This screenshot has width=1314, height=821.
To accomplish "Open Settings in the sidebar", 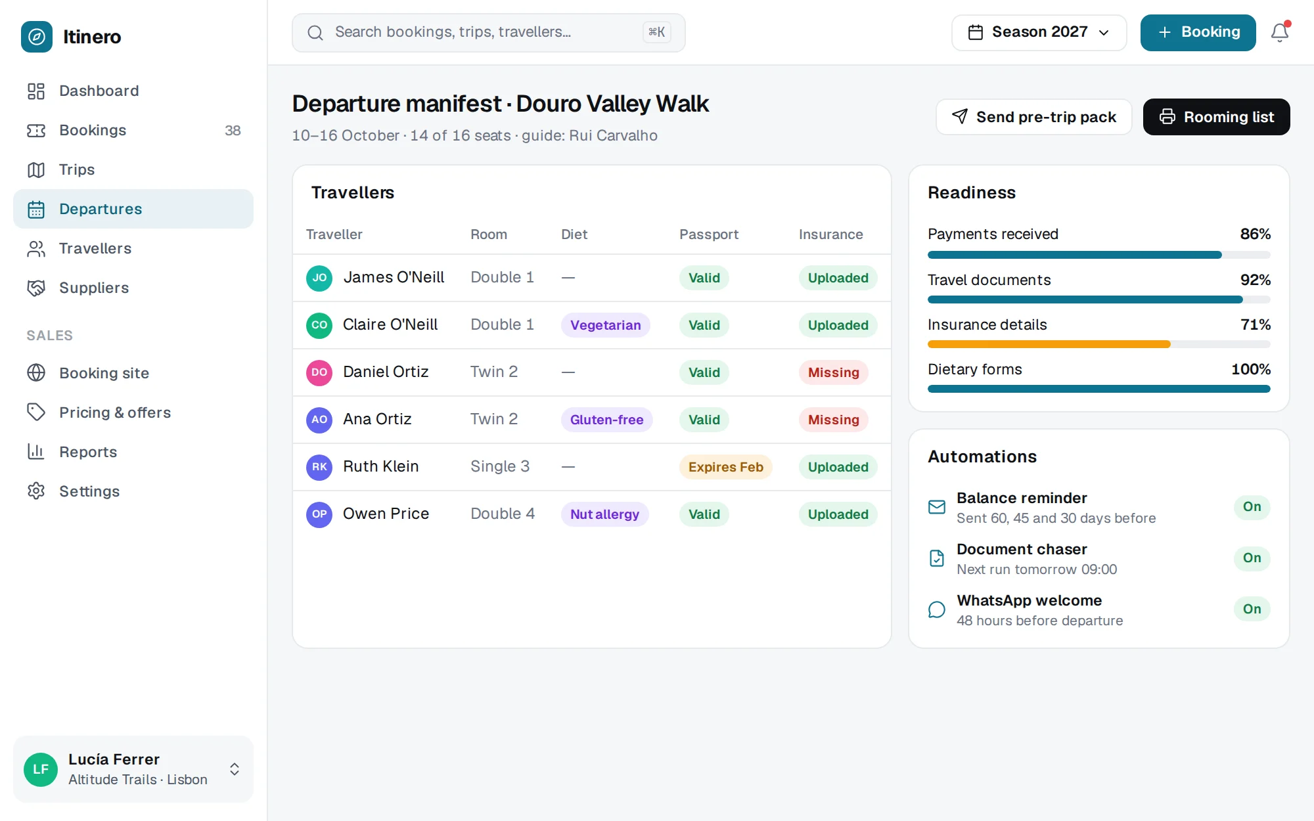I will tap(133, 491).
